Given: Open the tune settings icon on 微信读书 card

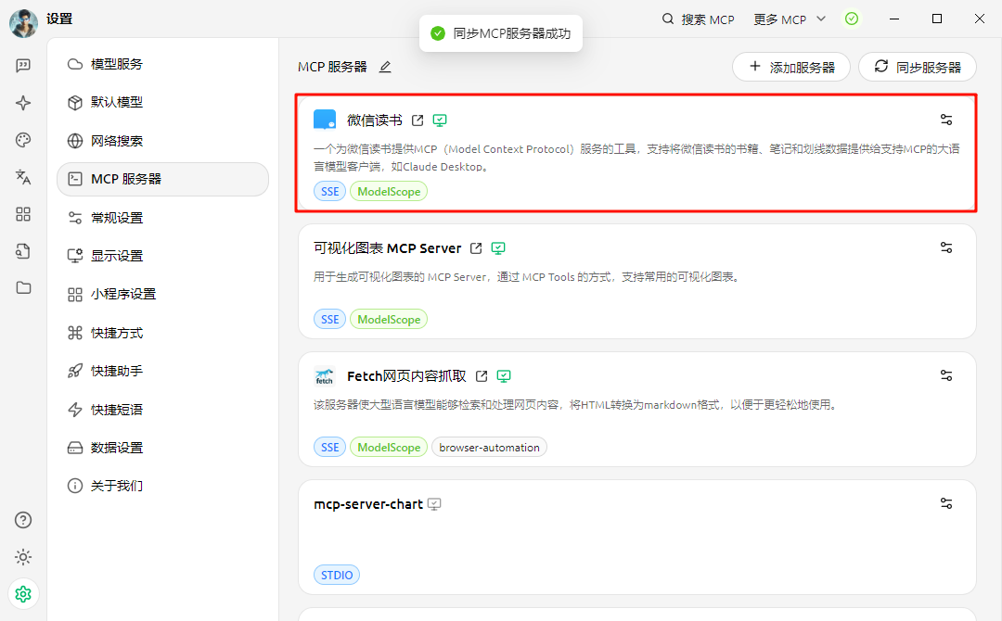Looking at the screenshot, I should pyautogui.click(x=945, y=119).
